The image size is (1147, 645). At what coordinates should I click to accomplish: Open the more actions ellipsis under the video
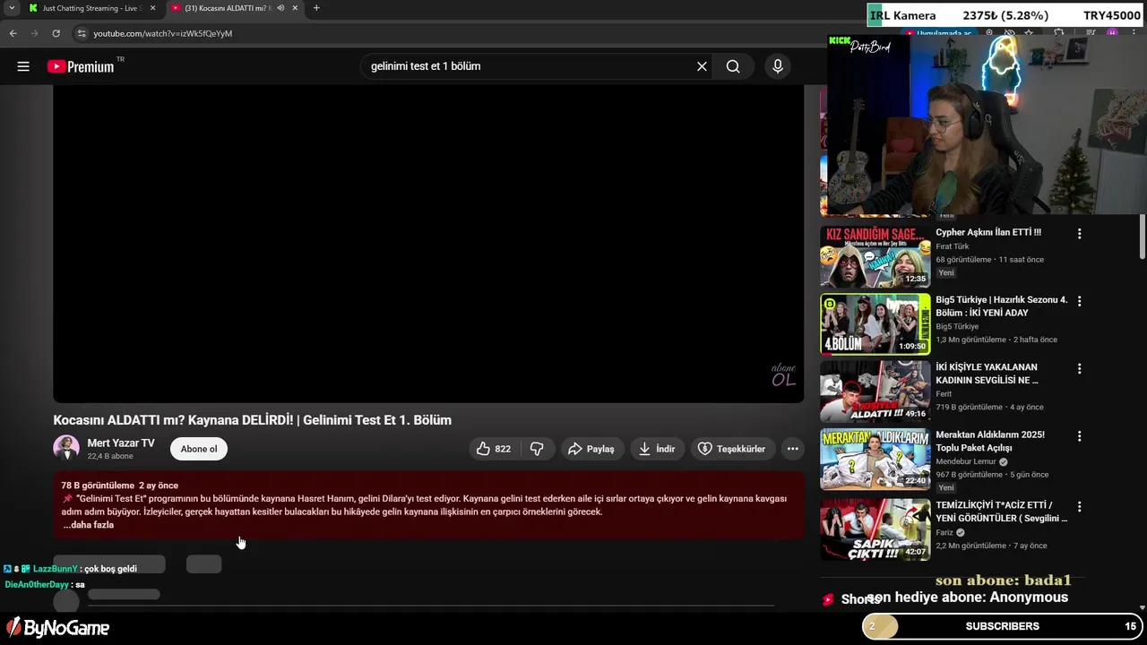(792, 449)
